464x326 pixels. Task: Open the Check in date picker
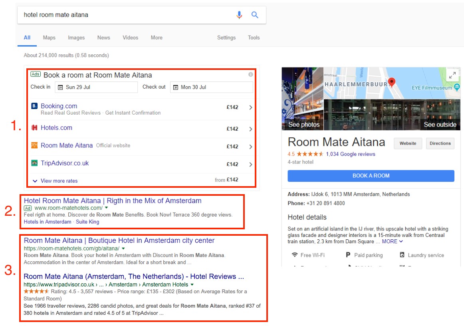[x=96, y=87]
